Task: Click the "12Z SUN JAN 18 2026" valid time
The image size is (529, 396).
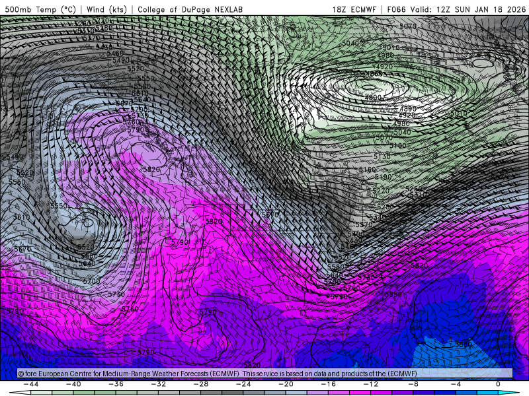Action: click(481, 9)
